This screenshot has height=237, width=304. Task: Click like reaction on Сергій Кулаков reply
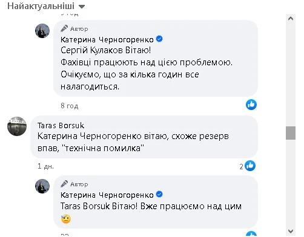click(251, 105)
